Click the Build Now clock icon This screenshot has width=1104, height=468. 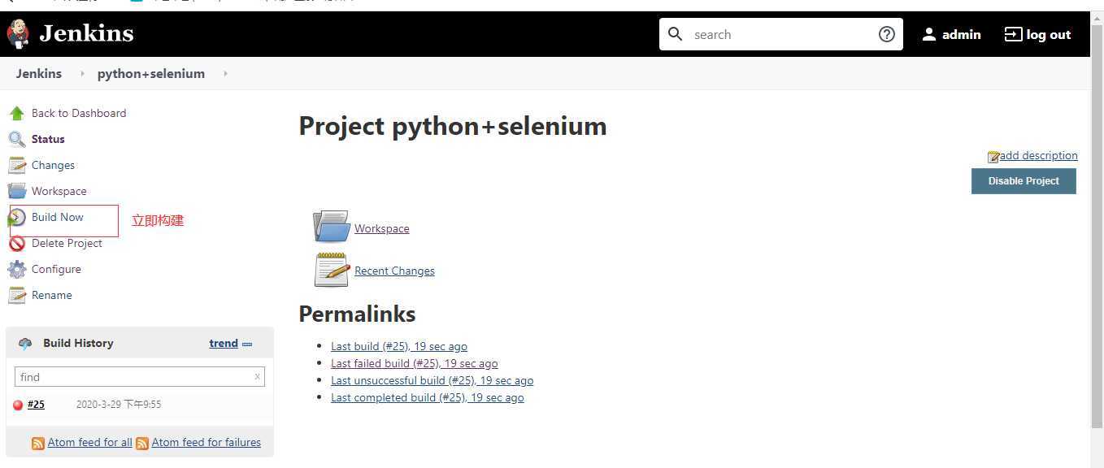pyautogui.click(x=16, y=218)
